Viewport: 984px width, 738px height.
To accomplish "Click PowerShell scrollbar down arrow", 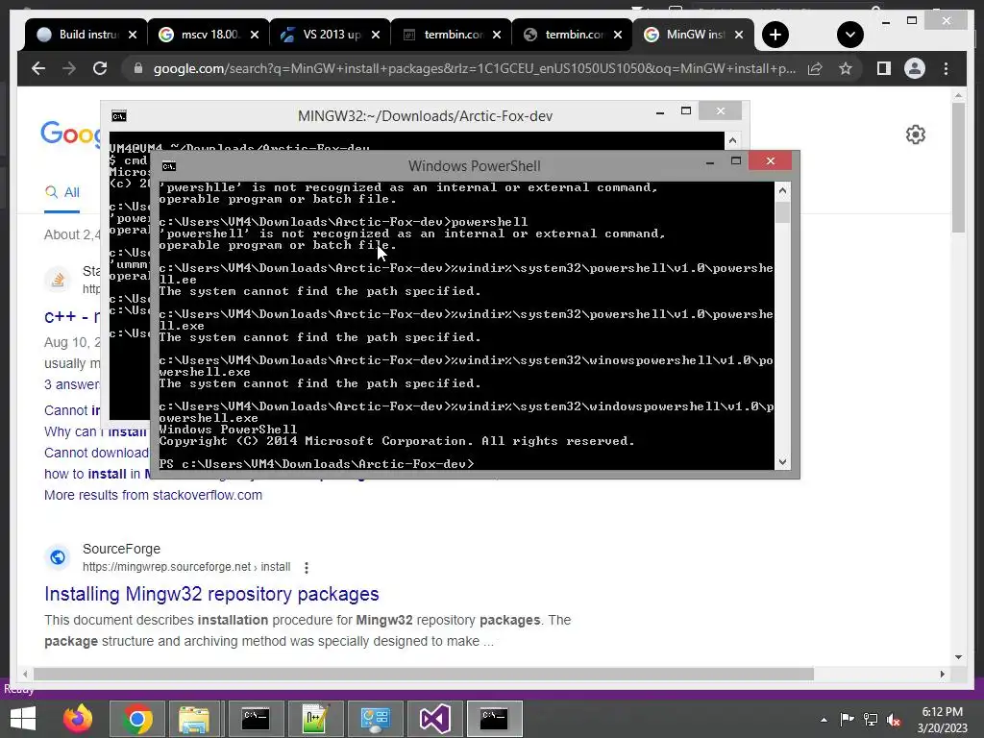I will click(x=782, y=462).
